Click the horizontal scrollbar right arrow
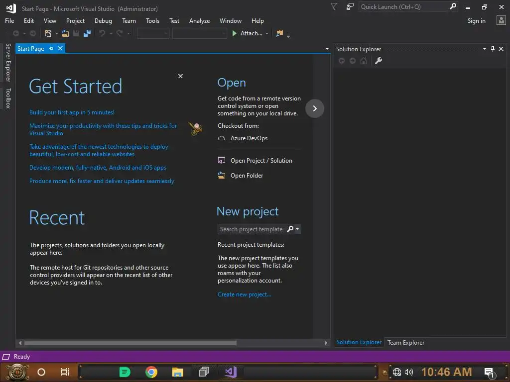The image size is (510, 382). point(326,343)
